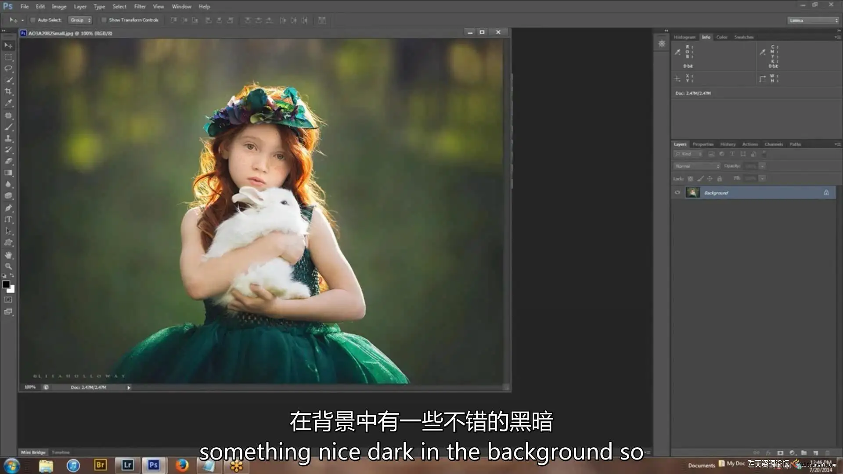Toggle the pixel layers filter in Layers
The width and height of the screenshot is (843, 474).
tap(711, 154)
